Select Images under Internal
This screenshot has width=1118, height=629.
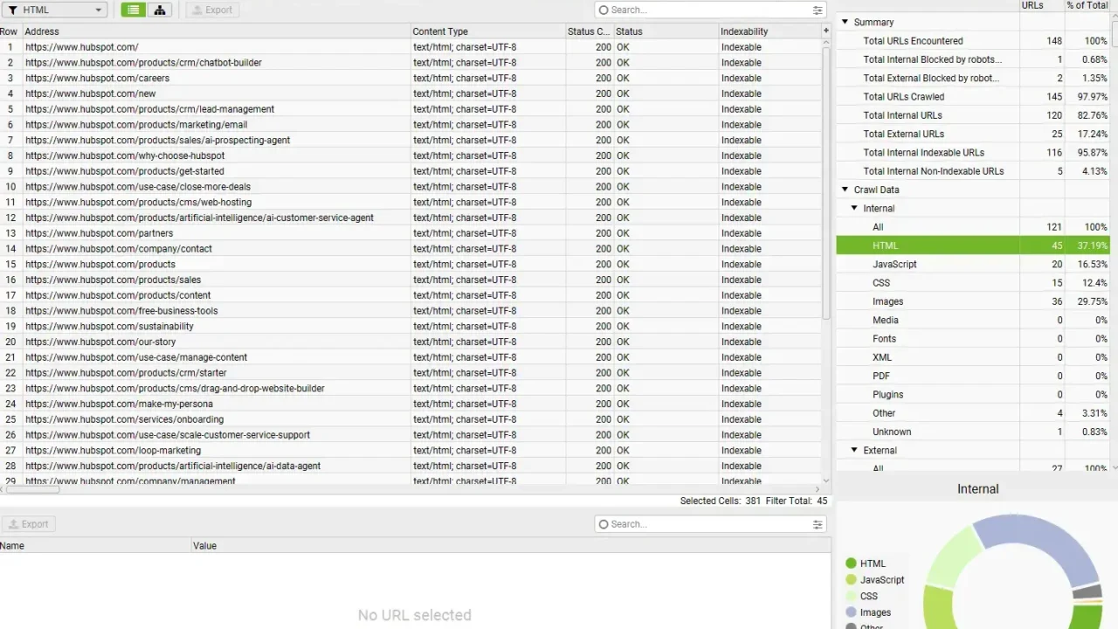pos(973,301)
